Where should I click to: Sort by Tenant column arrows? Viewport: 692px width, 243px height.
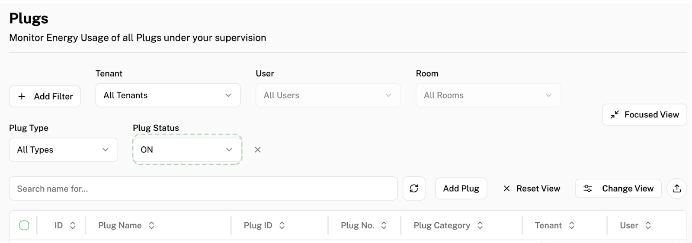coord(572,225)
